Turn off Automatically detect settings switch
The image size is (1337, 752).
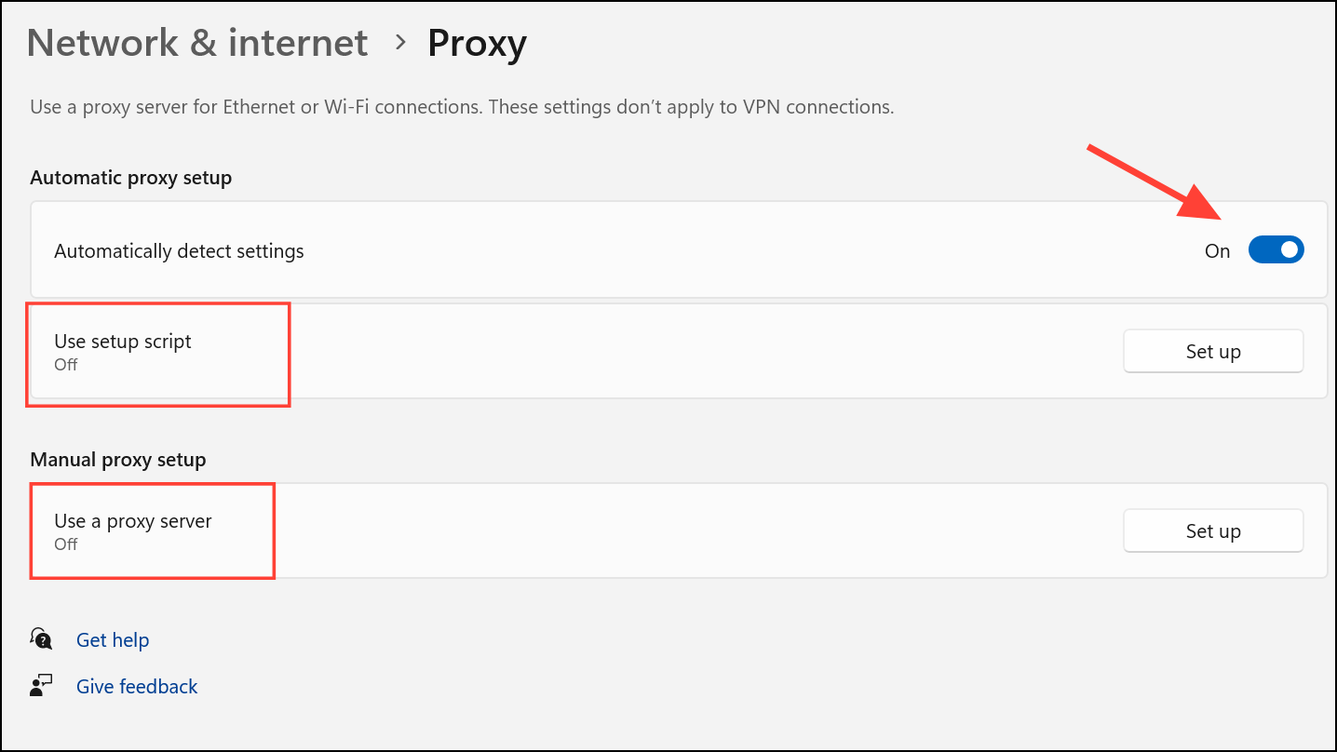click(1276, 250)
